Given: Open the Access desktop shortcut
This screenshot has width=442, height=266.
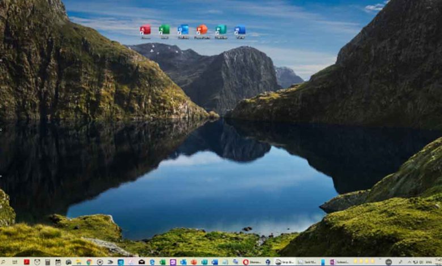Looking at the screenshot, I should coord(145,31).
